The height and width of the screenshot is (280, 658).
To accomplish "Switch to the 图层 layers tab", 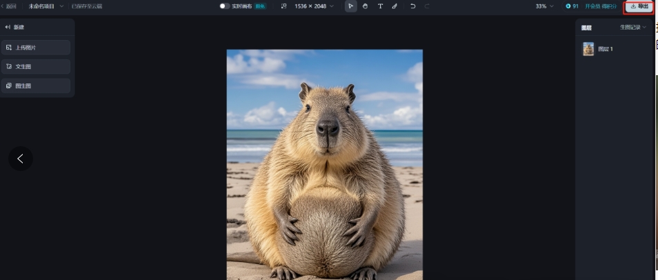I will pos(586,28).
